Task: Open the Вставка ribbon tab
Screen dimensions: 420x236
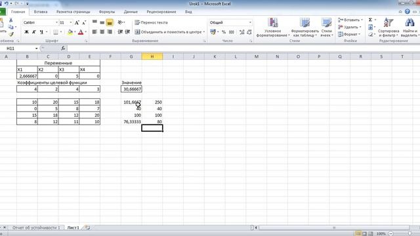Action: (x=41, y=12)
